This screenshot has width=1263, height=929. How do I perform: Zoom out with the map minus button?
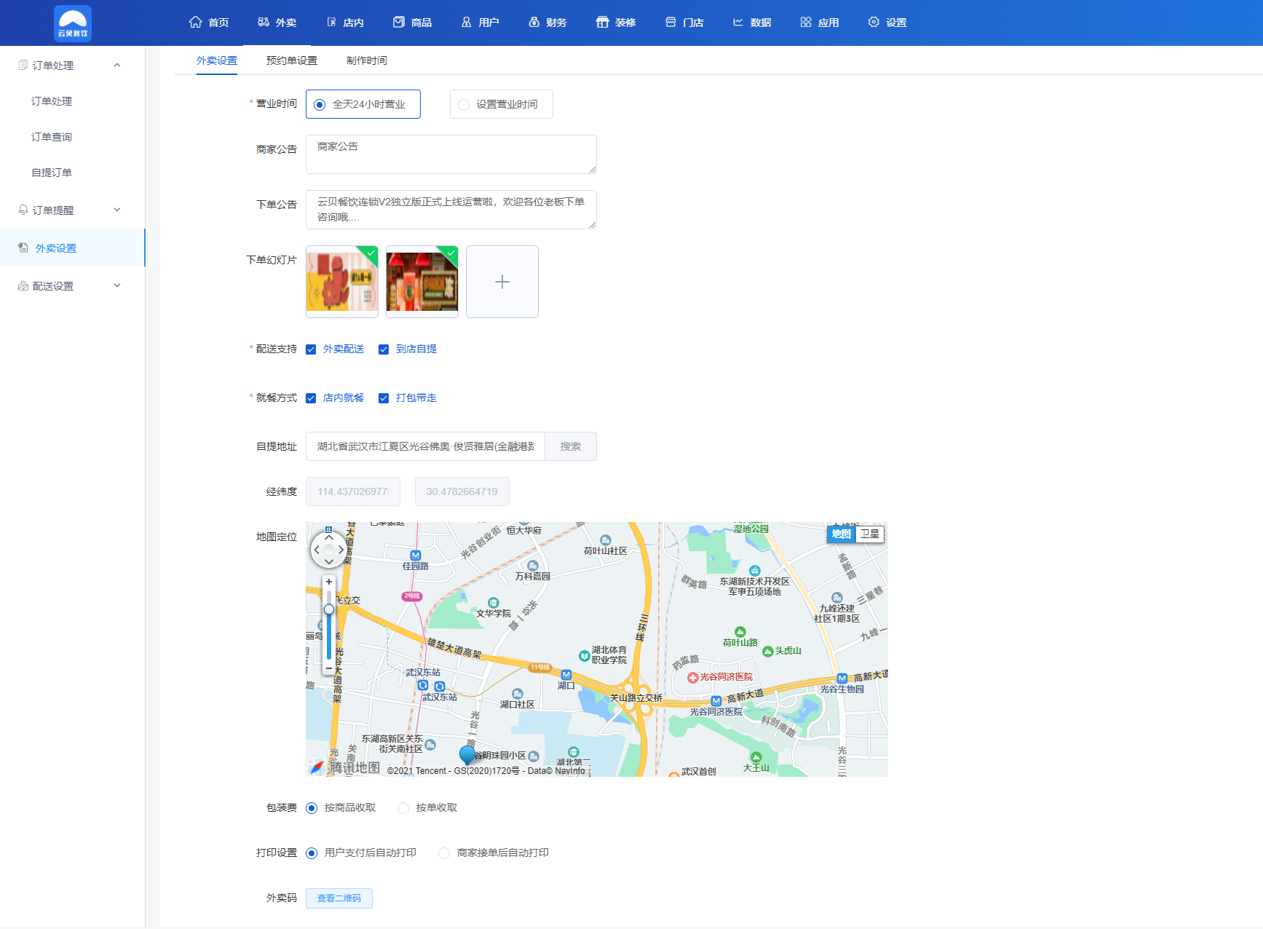[x=329, y=668]
